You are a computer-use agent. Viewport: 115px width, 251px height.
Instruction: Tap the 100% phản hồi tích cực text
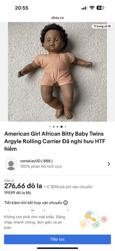41,166
